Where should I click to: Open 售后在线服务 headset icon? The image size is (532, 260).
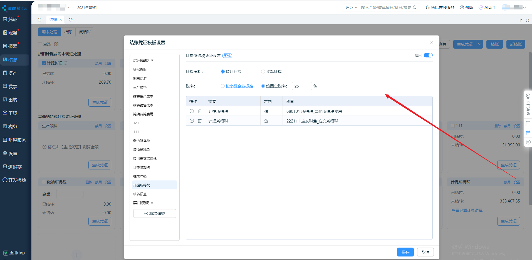click(427, 7)
